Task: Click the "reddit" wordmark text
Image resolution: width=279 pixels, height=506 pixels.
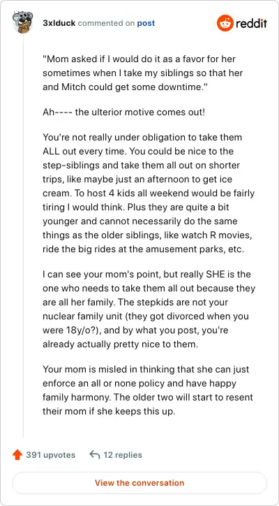Action: (x=252, y=23)
